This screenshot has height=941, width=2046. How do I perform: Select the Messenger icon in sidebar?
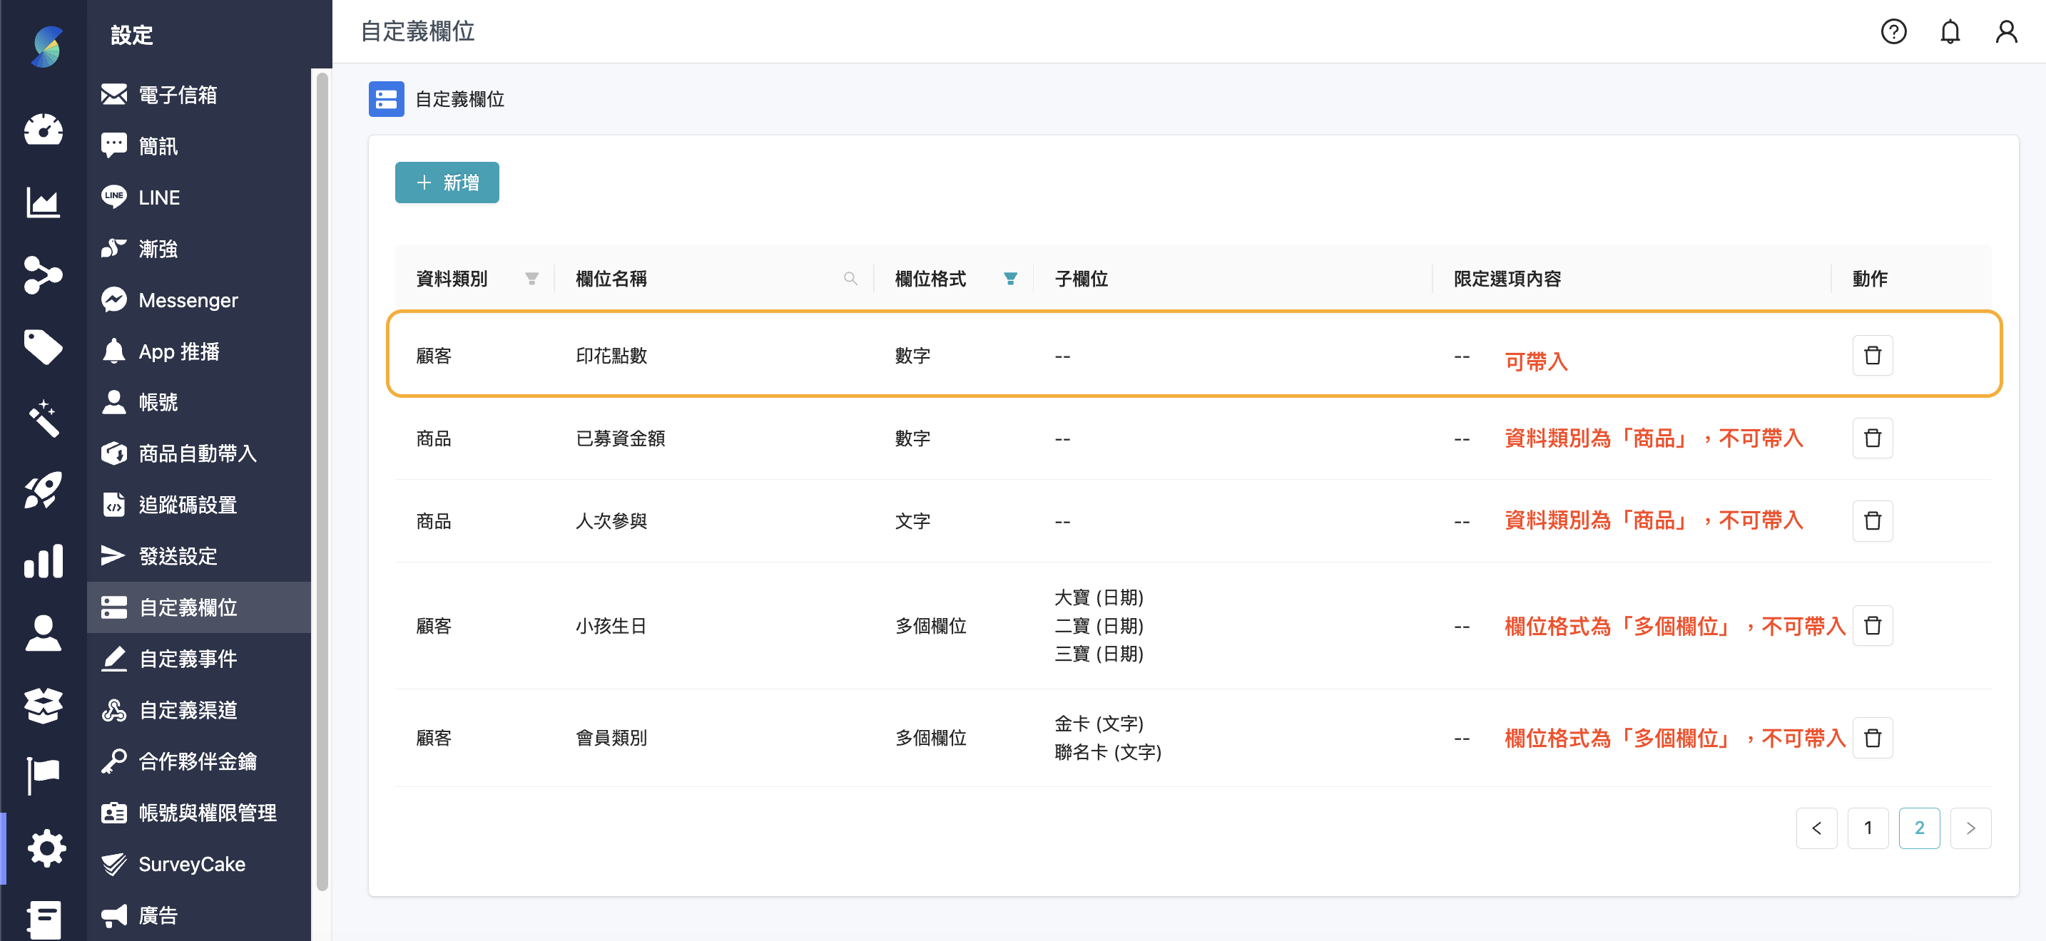pos(113,299)
